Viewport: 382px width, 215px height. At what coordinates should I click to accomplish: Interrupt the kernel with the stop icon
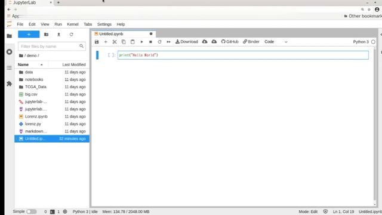click(150, 42)
